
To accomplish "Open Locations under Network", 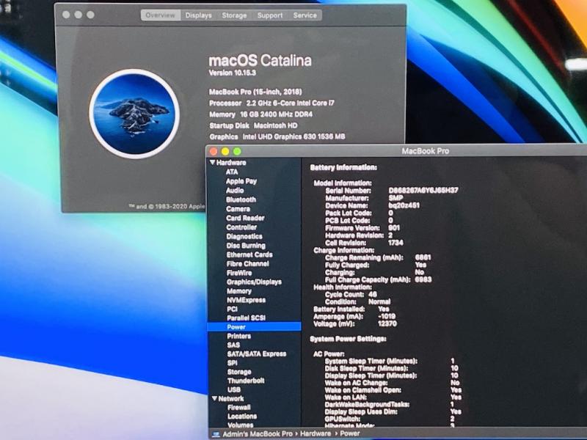I will point(242,416).
